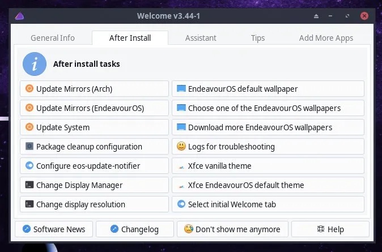
Task: Click the terminal icon beside Change Display Manager
Action: [x=29, y=185]
